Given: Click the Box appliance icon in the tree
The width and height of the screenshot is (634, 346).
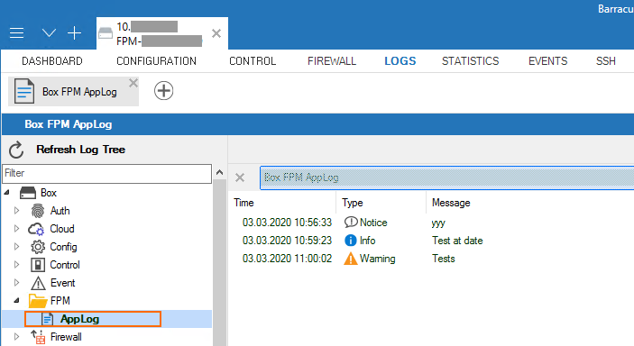Looking at the screenshot, I should [28, 193].
